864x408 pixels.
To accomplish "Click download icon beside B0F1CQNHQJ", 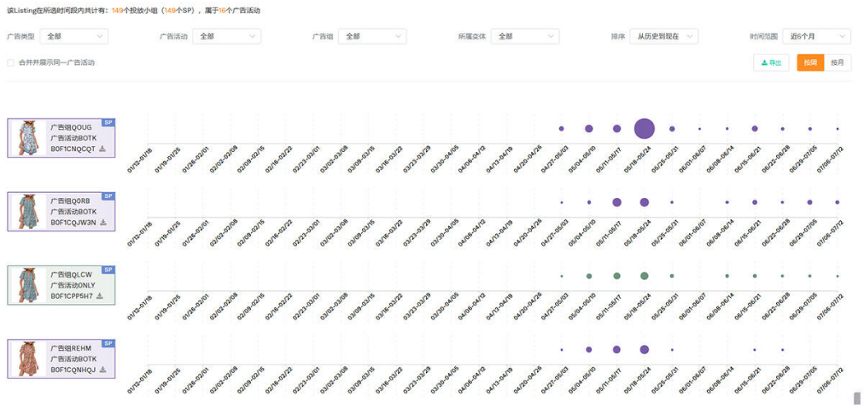I will coord(103,370).
